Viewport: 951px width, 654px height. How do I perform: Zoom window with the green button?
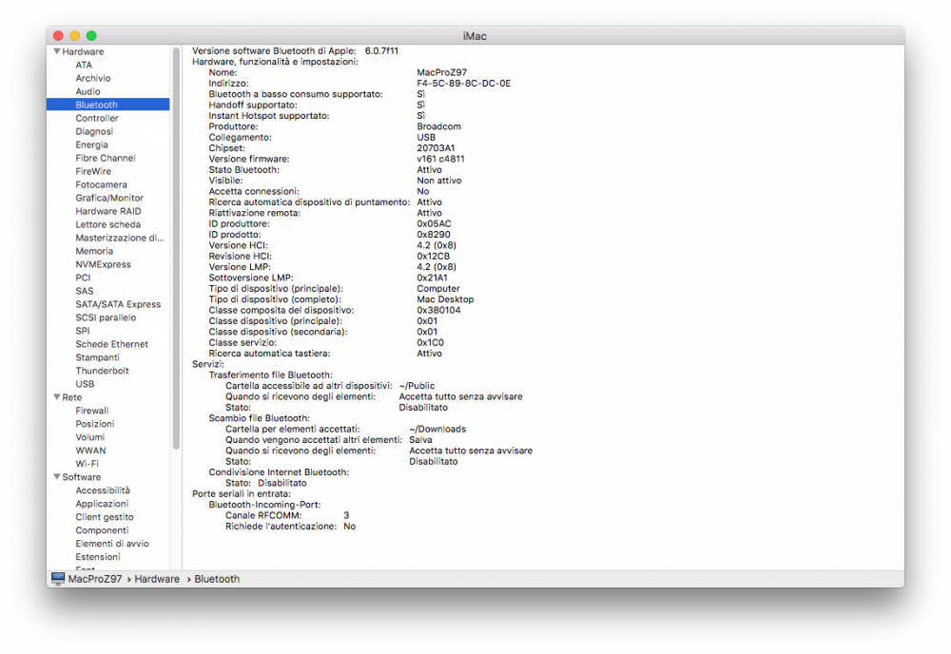[91, 36]
